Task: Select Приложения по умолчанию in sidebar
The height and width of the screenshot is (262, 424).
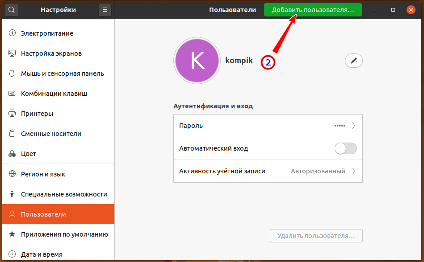Action: point(64,234)
